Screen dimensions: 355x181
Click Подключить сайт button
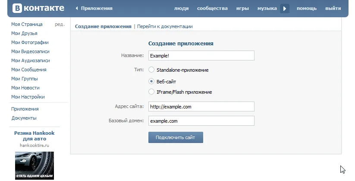pos(176,137)
